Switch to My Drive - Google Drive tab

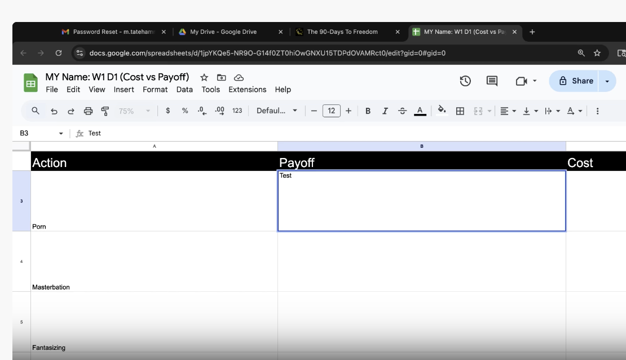pyautogui.click(x=230, y=32)
